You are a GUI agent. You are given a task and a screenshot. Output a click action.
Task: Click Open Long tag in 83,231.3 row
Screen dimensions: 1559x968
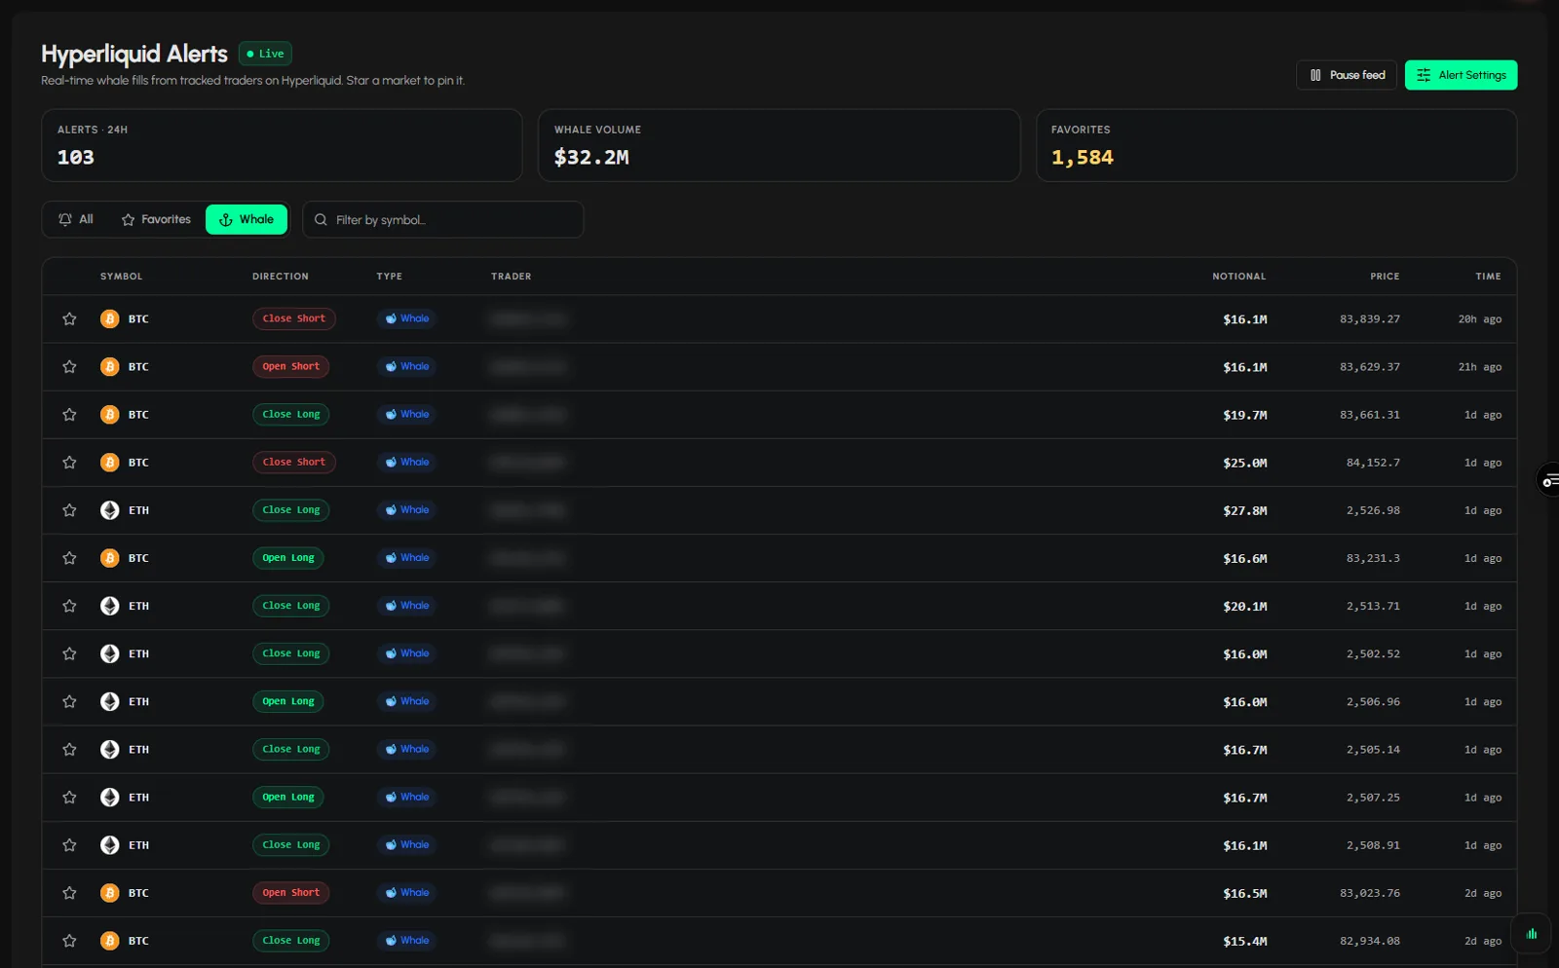point(288,558)
